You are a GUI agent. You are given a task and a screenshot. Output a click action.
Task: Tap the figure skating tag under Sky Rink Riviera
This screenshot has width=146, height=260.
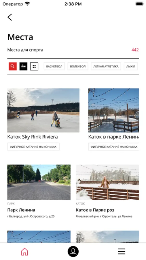33,147
